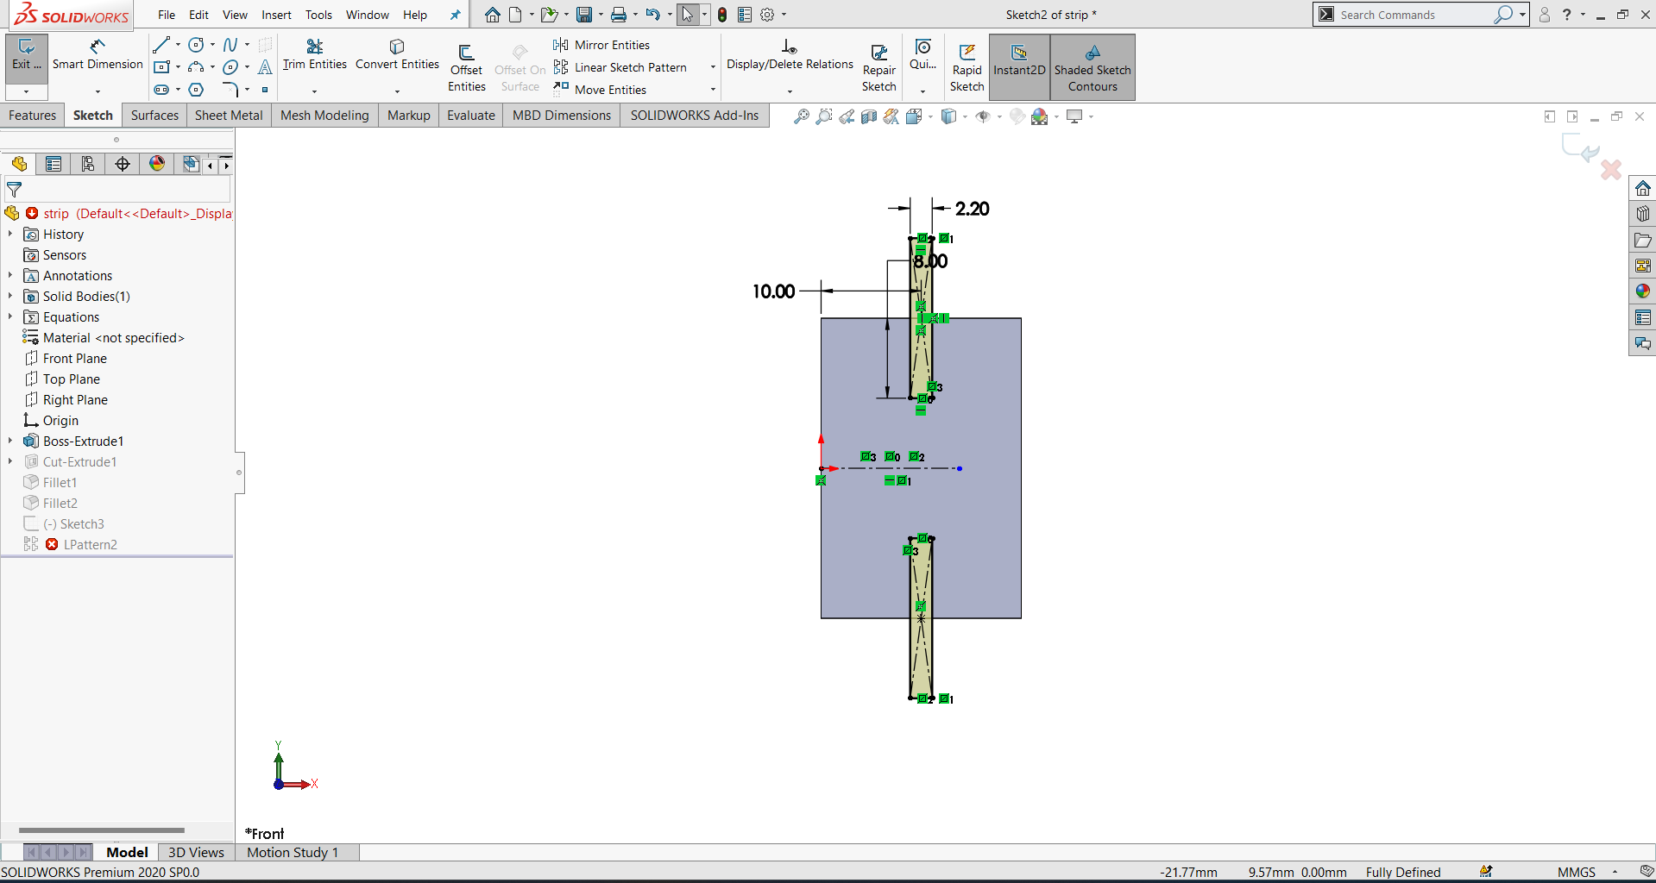Select the Smart Dimension tool
The width and height of the screenshot is (1656, 883).
(x=98, y=54)
